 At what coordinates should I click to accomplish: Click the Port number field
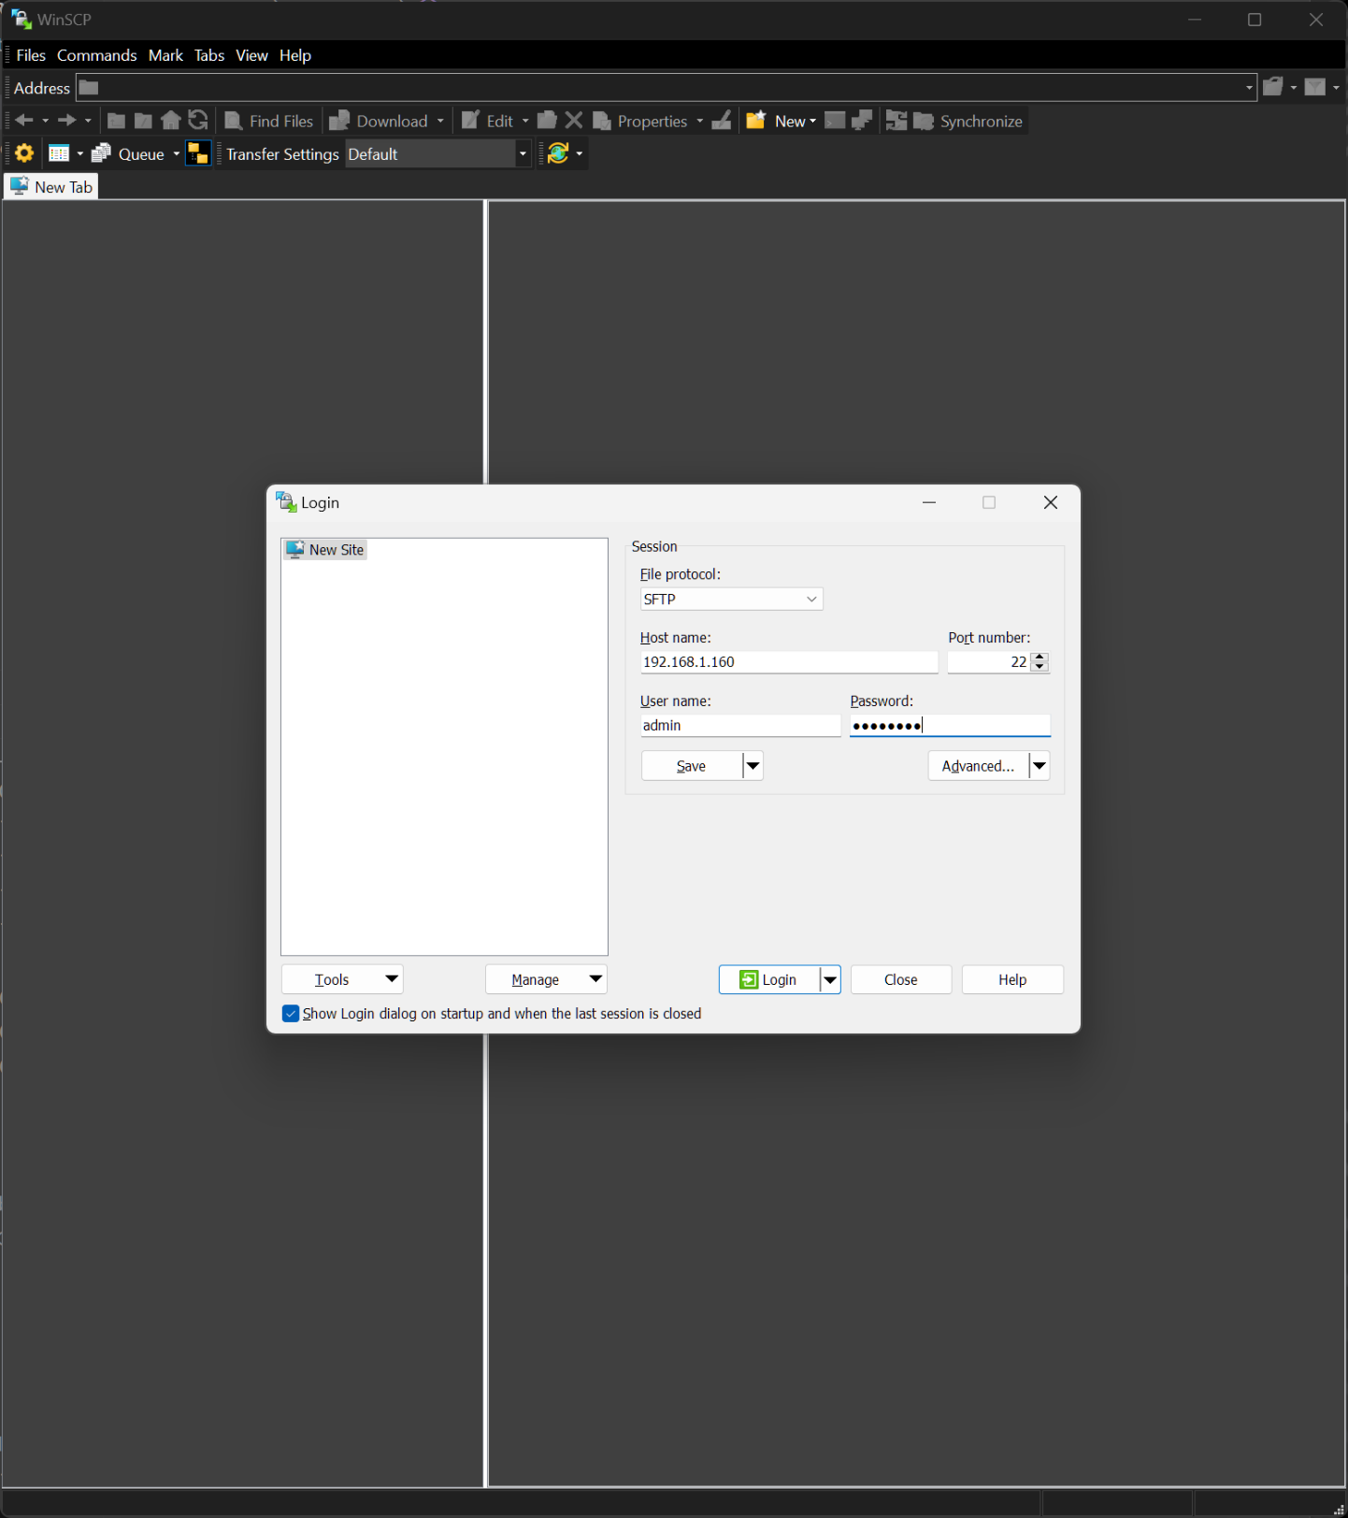tap(989, 661)
